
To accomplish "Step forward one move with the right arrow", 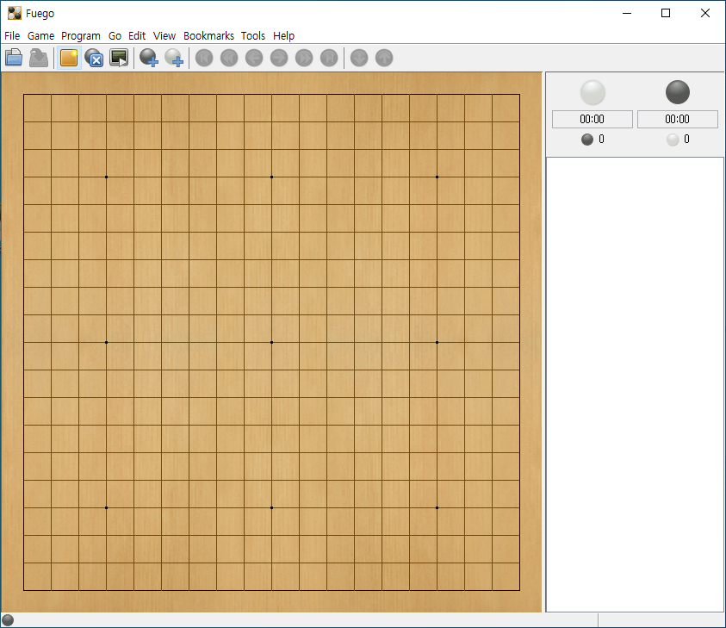I will [279, 58].
